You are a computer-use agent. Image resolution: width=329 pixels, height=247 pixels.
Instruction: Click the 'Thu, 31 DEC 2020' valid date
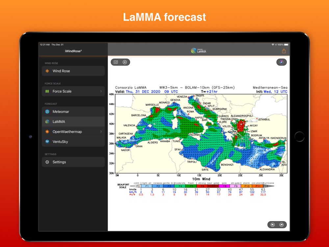click(143, 92)
